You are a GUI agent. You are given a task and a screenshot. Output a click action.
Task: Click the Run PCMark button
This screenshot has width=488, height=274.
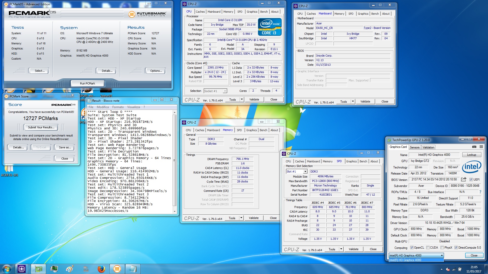click(87, 83)
